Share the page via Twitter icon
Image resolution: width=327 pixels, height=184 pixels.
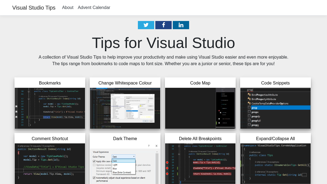point(146,25)
